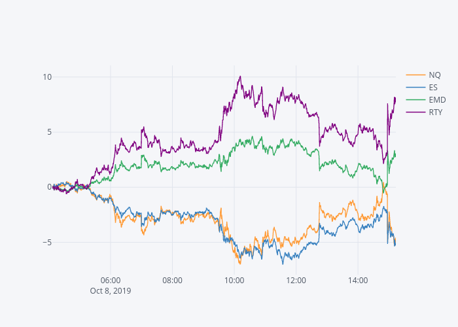Screen dimensions: 458x327
Task: Click the y-axis tick label 10
Action: coord(47,77)
